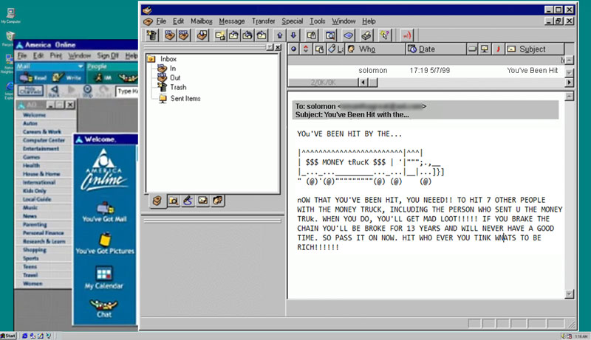The image size is (591, 340).
Task: Click the message body down scroll arrow
Action: click(569, 294)
